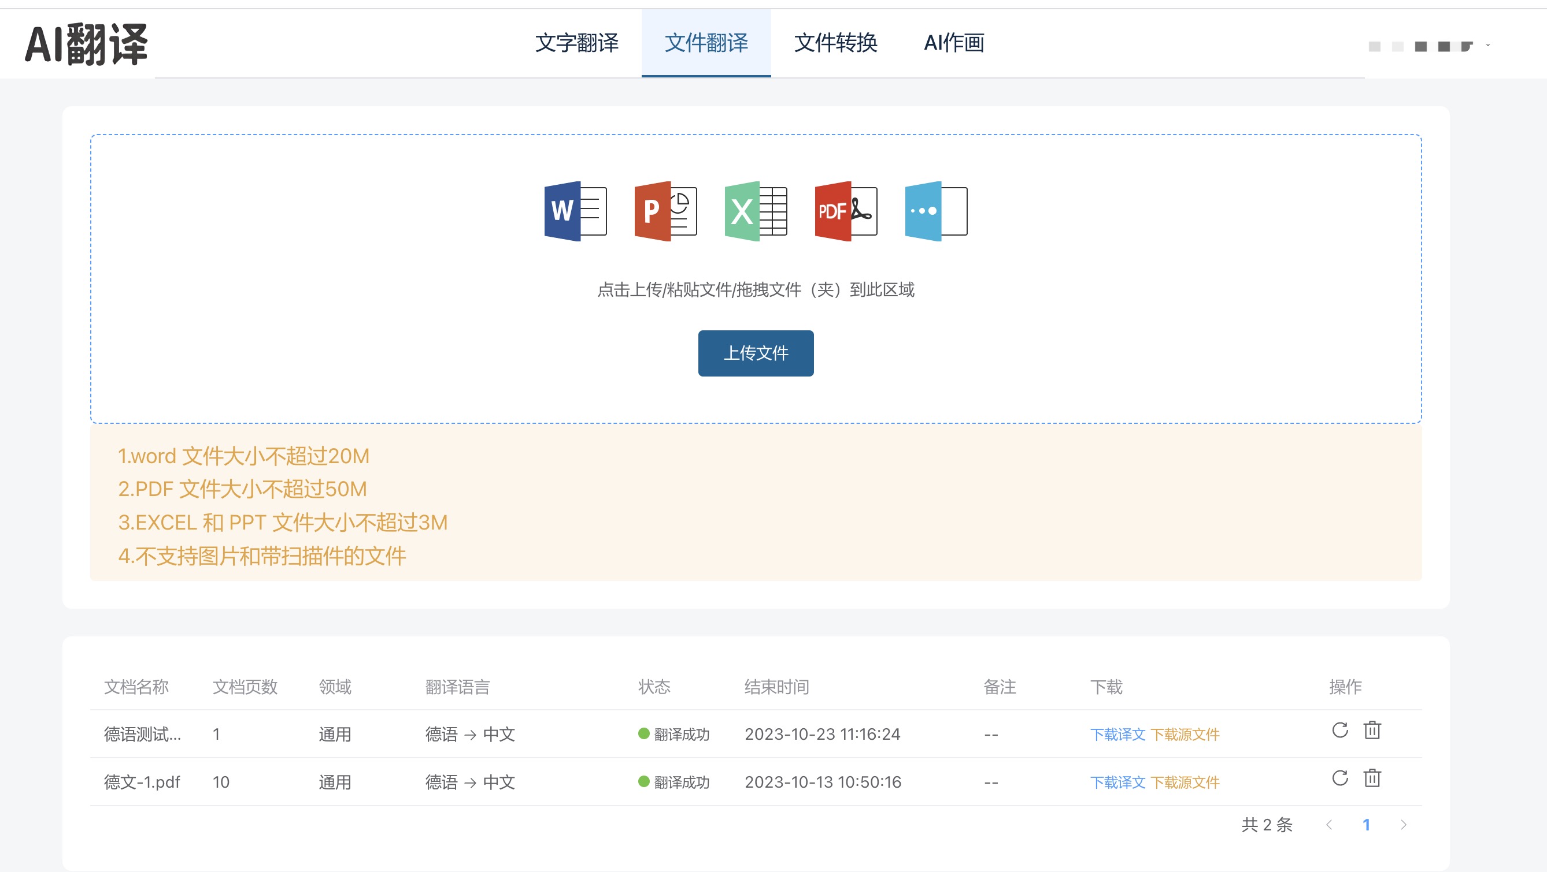Click the end time 2023-10-23 11:16:24
1547x872 pixels.
click(822, 734)
